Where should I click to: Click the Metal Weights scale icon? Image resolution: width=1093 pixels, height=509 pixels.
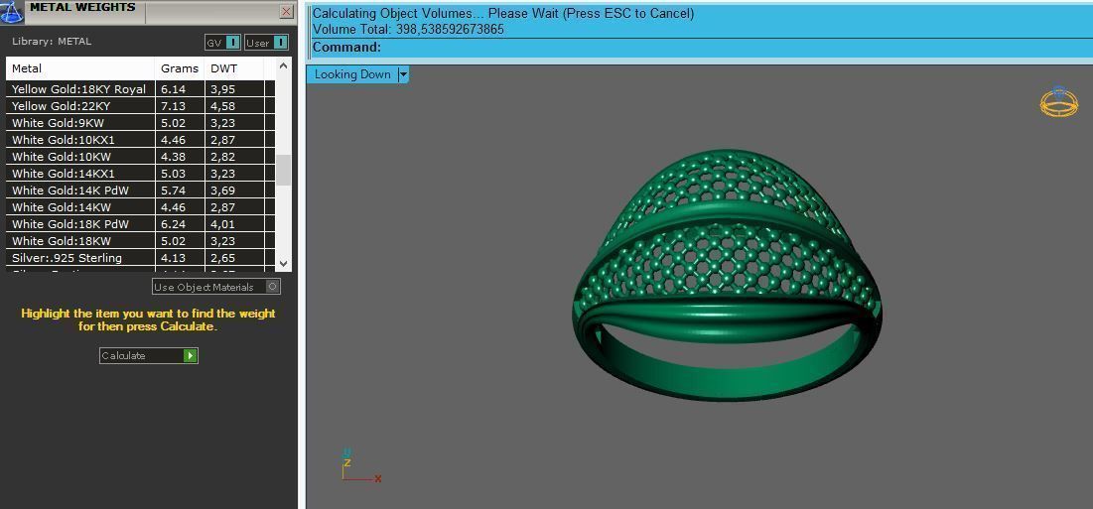tap(12, 12)
